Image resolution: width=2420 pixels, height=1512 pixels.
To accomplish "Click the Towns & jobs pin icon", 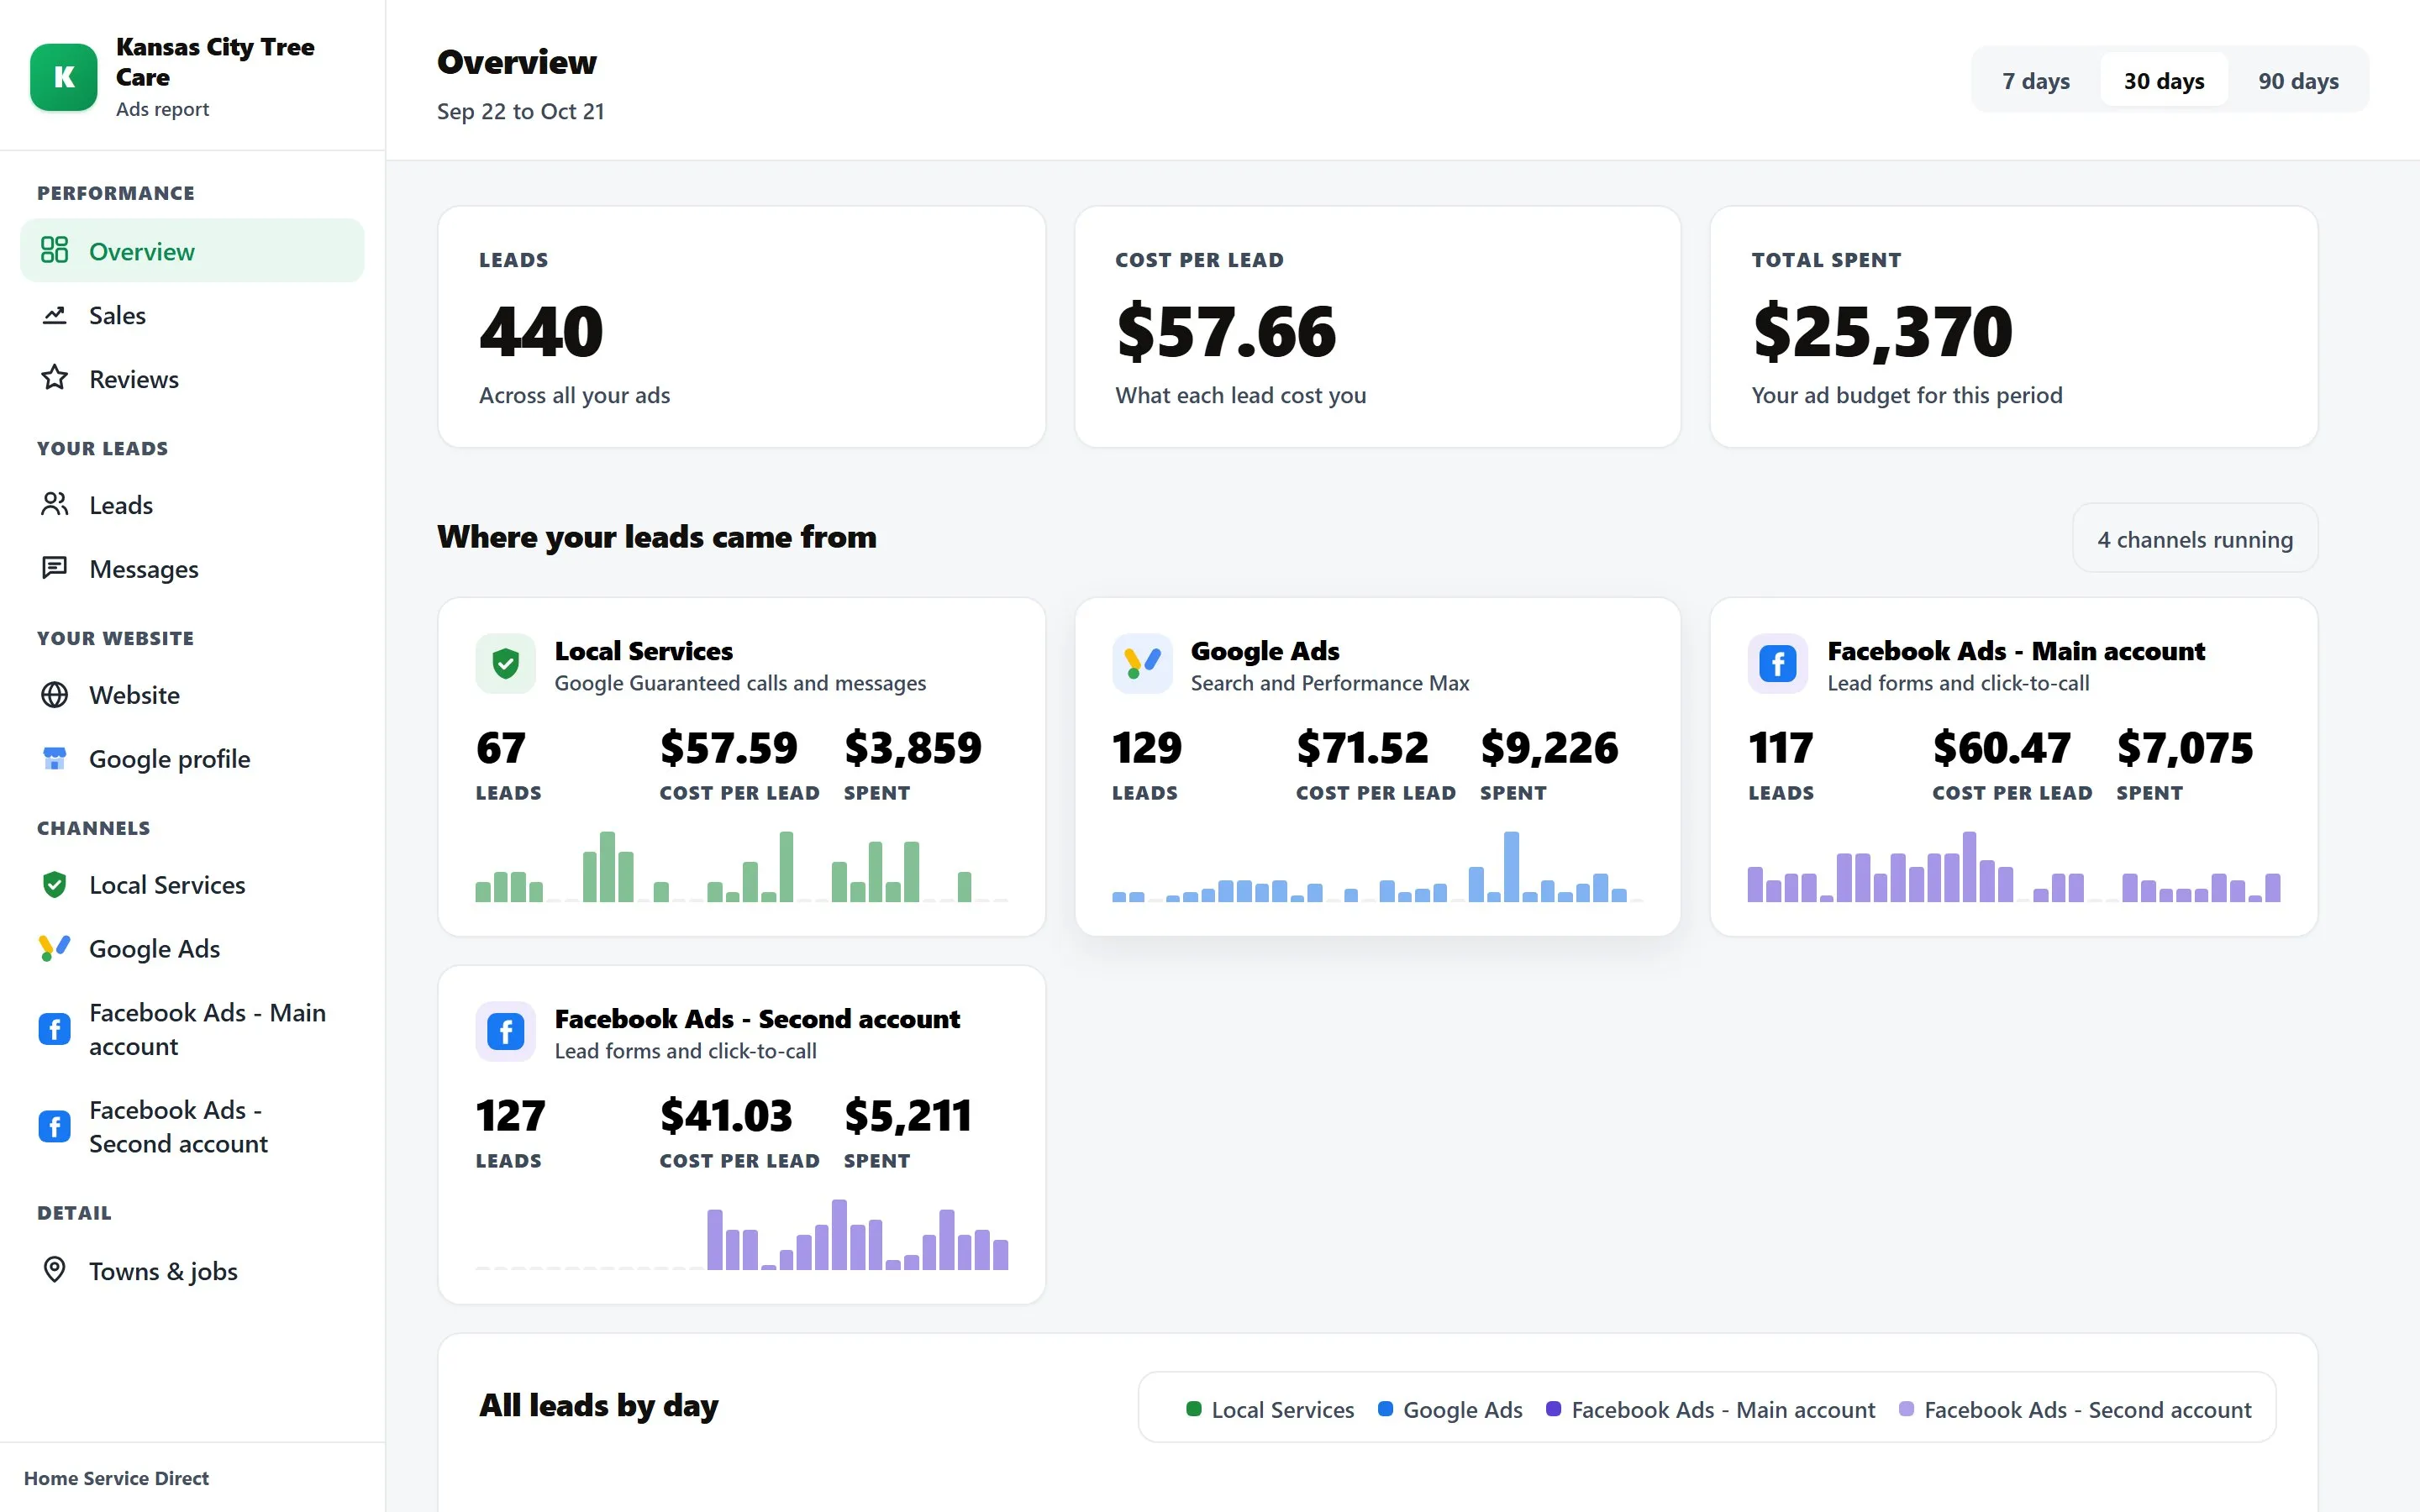I will 54,1270.
